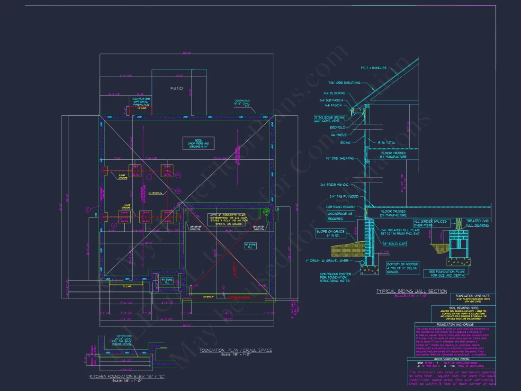
Task: Select the Cantilever Optional Fireplace note
Action: pyautogui.click(x=141, y=101)
